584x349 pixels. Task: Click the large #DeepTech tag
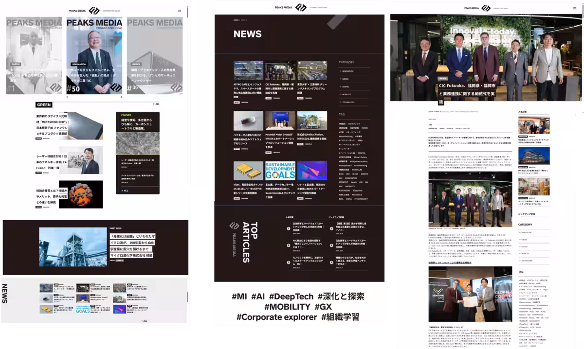tap(291, 296)
